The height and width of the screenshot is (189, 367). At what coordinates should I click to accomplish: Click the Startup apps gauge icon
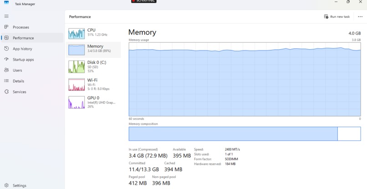click(x=6, y=59)
